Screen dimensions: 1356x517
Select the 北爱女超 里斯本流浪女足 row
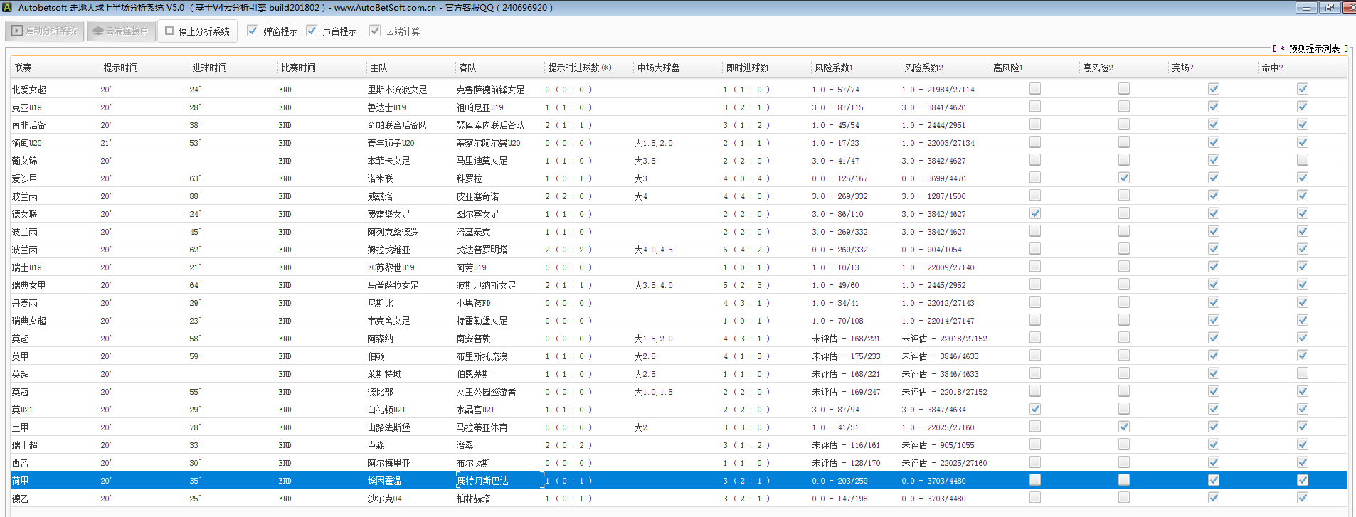pos(397,90)
